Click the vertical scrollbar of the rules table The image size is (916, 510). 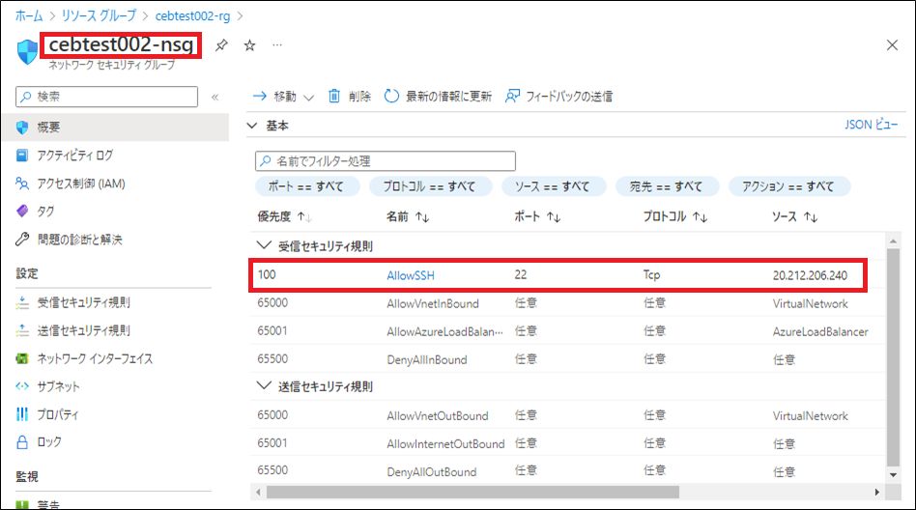click(x=893, y=357)
